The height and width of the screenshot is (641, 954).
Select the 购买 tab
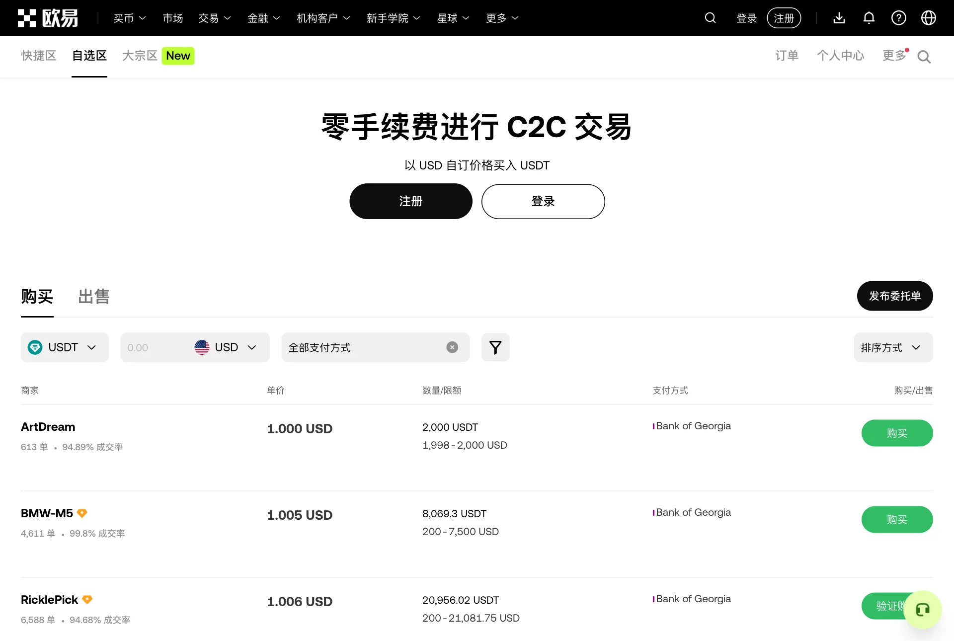point(37,297)
